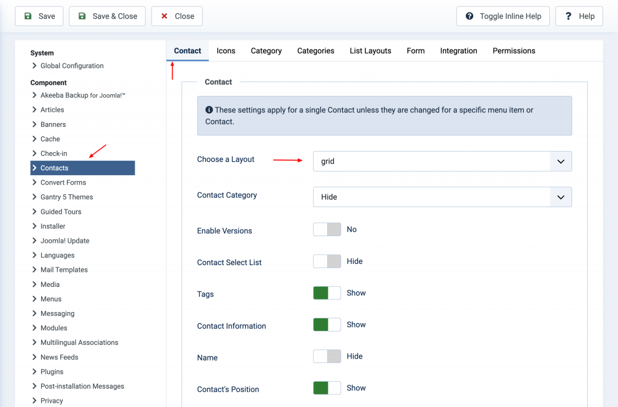Click the Contact Information label

coord(232,325)
